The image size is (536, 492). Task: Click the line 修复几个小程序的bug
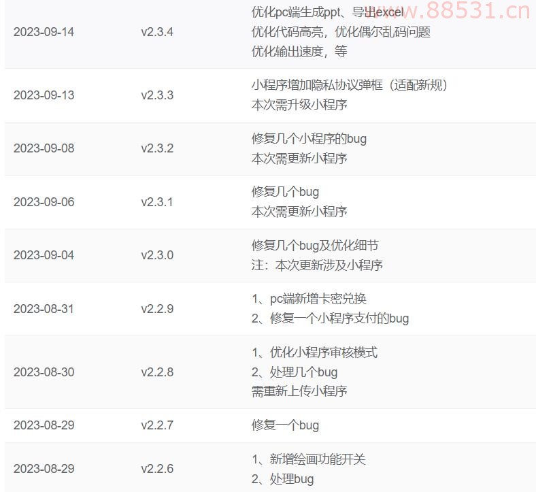point(309,138)
